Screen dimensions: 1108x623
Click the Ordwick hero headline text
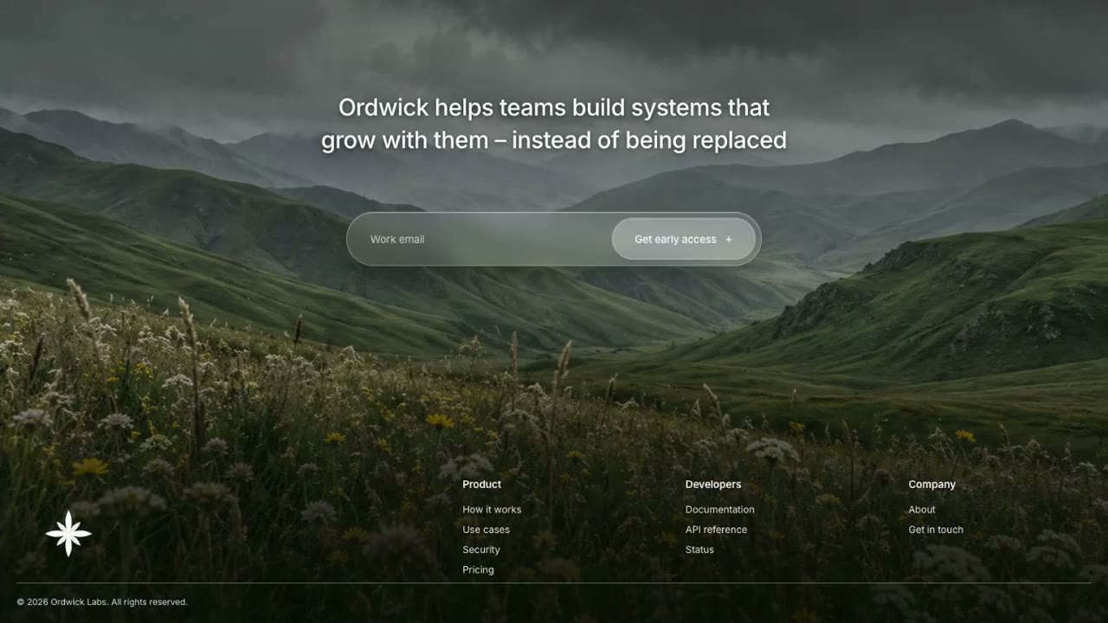(554, 124)
